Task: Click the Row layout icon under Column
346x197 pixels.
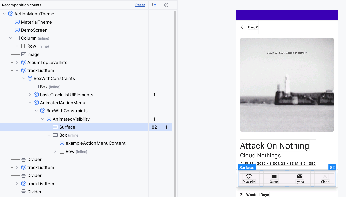Action: 24,46
